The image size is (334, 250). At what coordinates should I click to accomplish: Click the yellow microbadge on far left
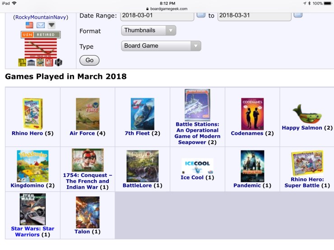(x=22, y=62)
